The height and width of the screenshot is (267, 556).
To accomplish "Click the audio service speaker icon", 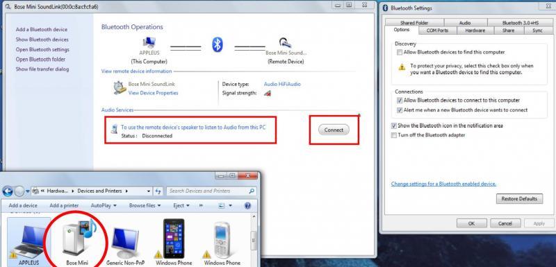I will 114,130.
